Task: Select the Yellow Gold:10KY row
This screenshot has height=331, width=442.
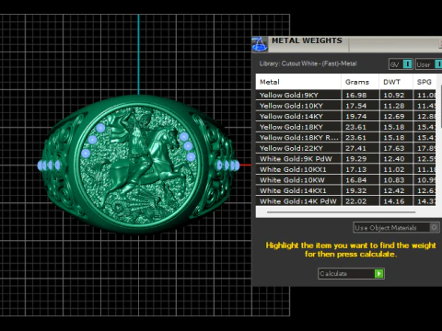Action: (x=346, y=106)
